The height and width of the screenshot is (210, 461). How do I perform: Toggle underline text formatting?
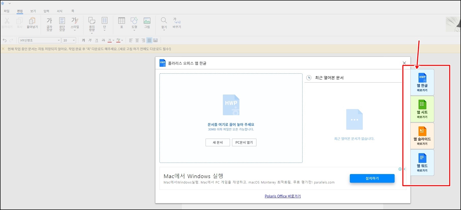click(97, 40)
